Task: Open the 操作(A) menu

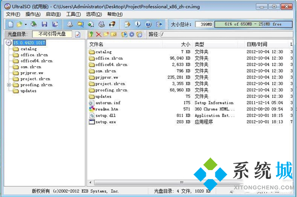Action: [x=33, y=15]
